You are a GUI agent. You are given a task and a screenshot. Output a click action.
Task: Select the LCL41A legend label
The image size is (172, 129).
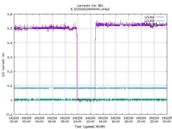[x=149, y=17]
